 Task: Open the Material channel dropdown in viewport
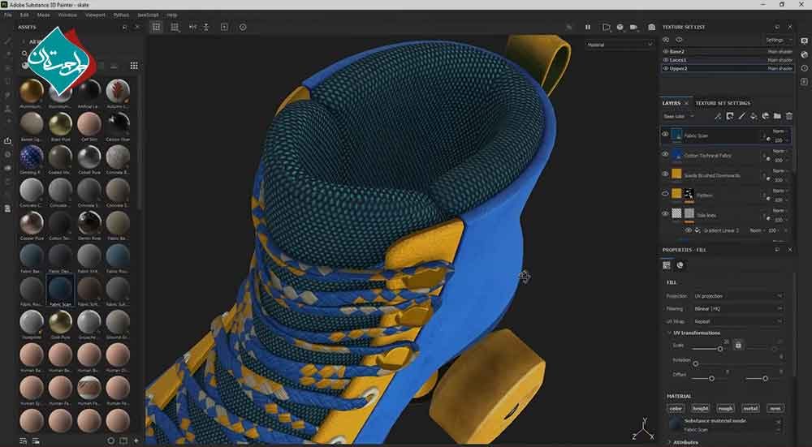(620, 45)
